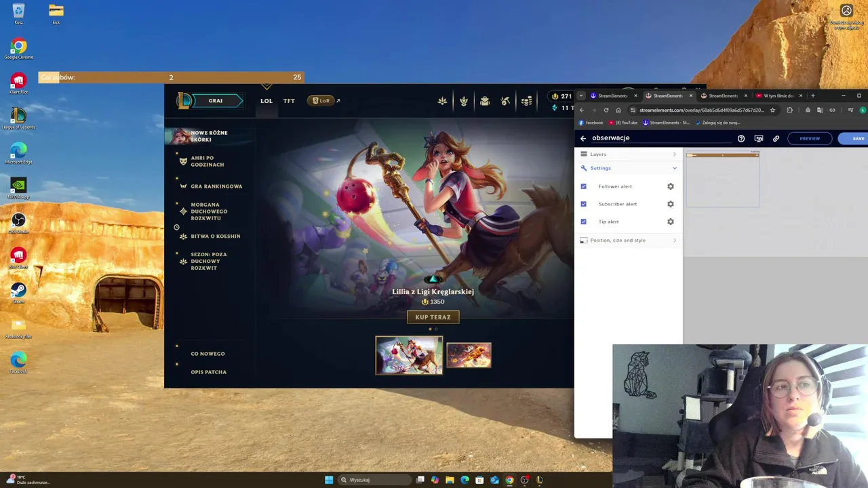Uncheck the Tip alert checkbox
The height and width of the screenshot is (488, 868).
583,222
